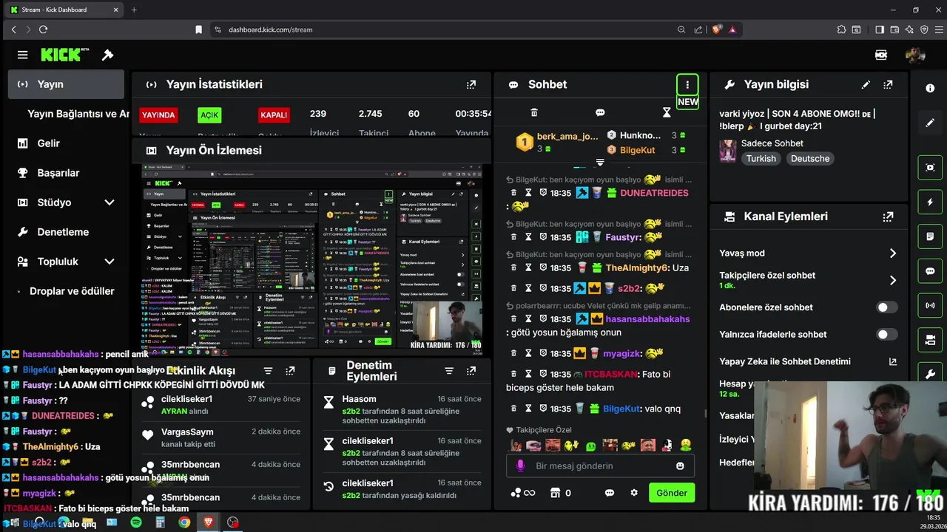Click the Brave icon in taskbar
The width and height of the screenshot is (947, 532).
pyautogui.click(x=209, y=522)
